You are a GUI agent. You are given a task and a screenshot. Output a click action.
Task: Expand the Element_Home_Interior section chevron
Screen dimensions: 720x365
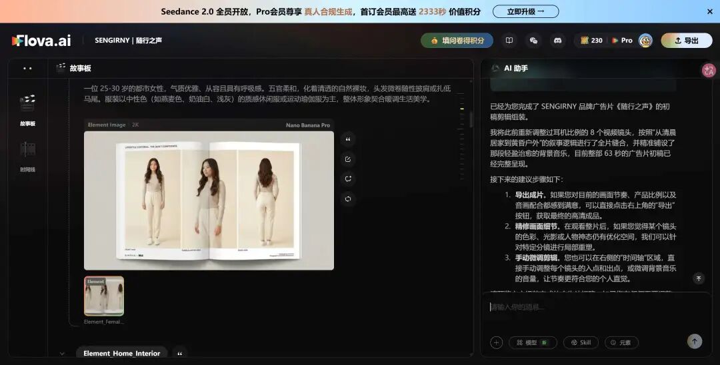(x=62, y=354)
